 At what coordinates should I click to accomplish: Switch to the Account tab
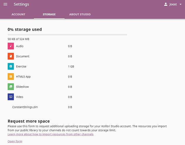[18, 14]
